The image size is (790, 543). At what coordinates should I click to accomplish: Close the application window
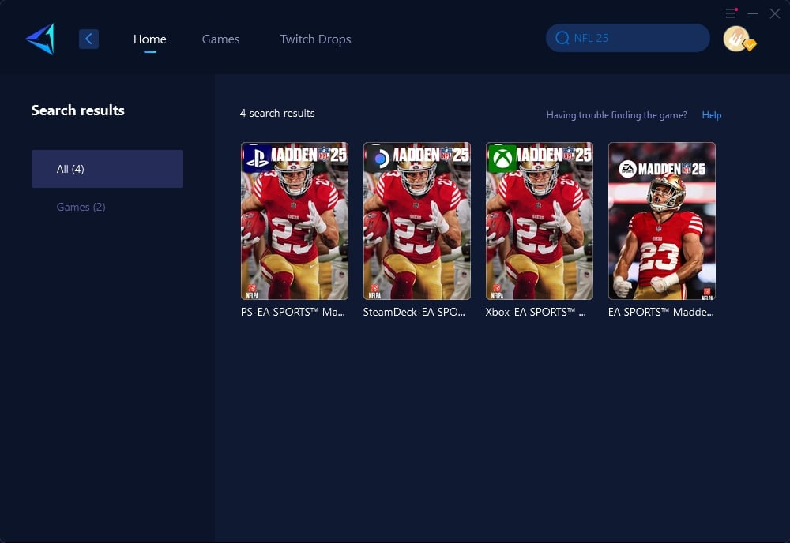775,13
